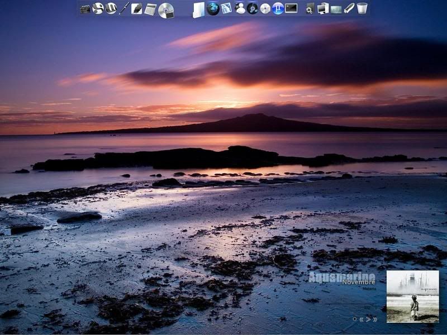
Task: Open the trash bin in the dock
Action: coord(362,8)
